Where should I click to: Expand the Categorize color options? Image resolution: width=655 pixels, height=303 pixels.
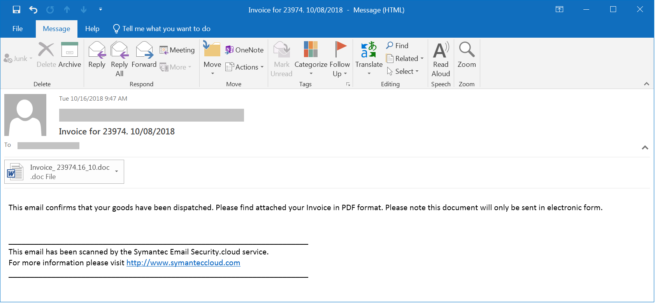click(311, 73)
